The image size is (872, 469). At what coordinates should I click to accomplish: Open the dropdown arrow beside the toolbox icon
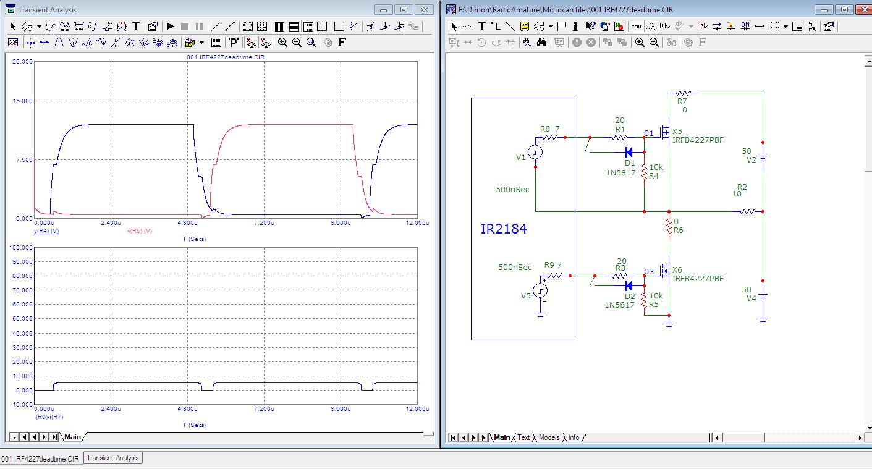(x=201, y=43)
